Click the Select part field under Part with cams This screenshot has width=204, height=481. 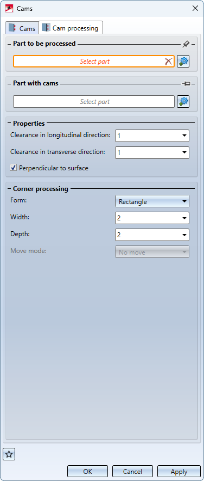click(93, 102)
